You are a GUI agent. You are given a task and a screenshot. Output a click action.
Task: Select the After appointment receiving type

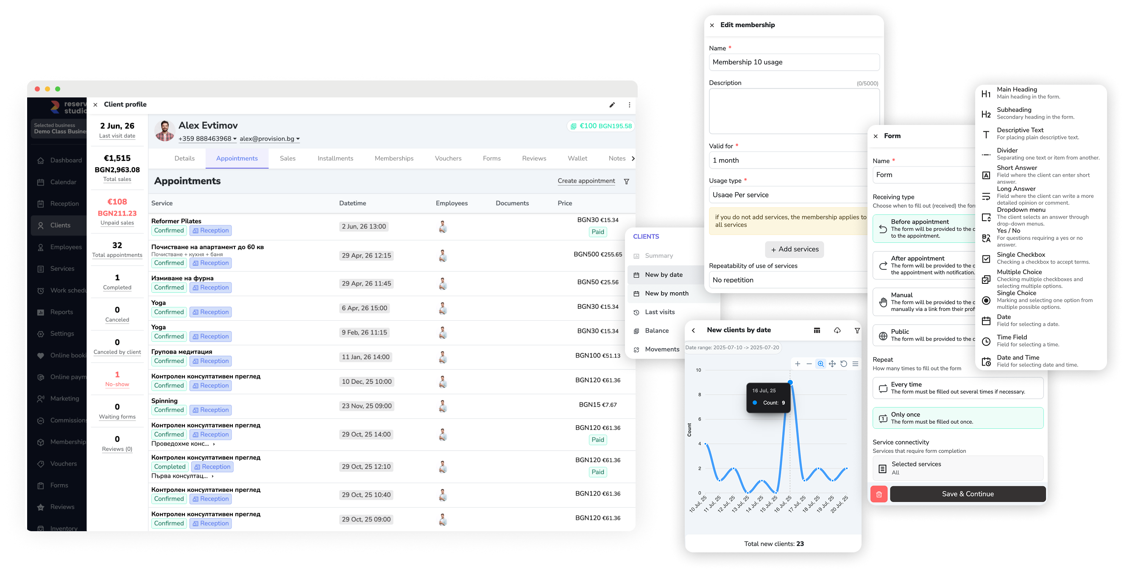924,265
